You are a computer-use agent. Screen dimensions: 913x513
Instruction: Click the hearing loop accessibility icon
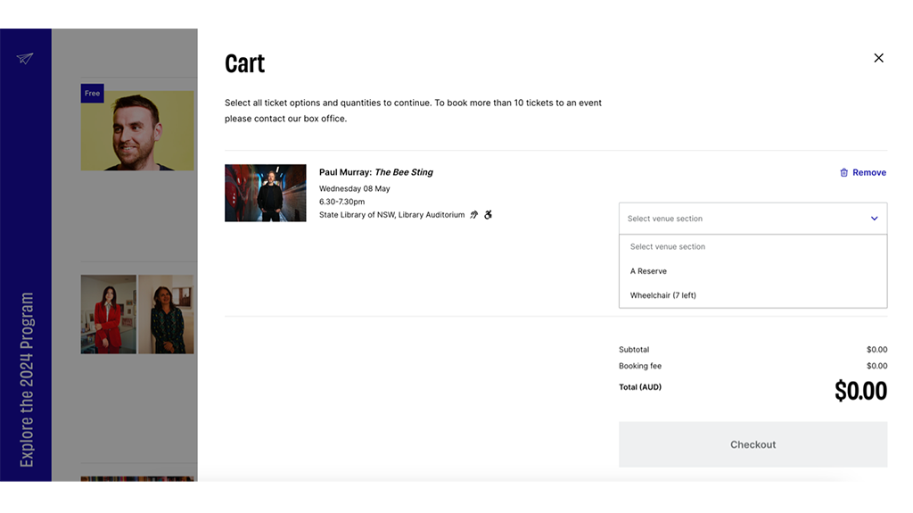(x=474, y=215)
